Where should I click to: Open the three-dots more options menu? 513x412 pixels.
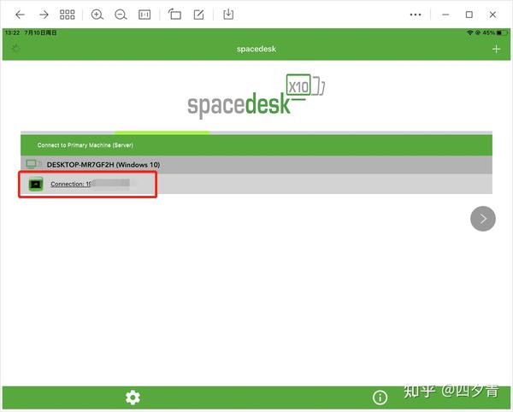coord(416,15)
